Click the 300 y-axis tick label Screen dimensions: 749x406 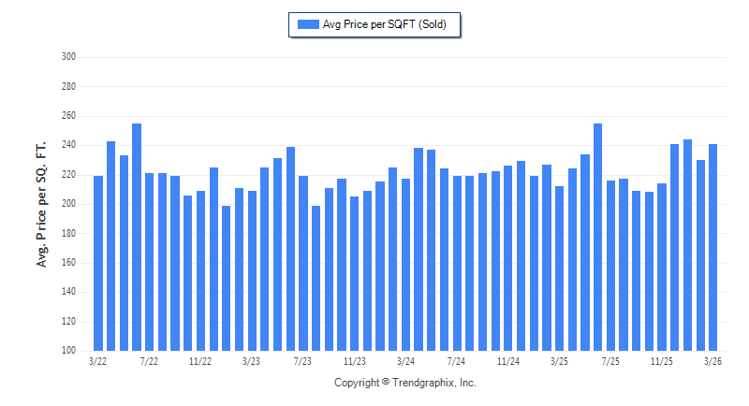coord(68,57)
